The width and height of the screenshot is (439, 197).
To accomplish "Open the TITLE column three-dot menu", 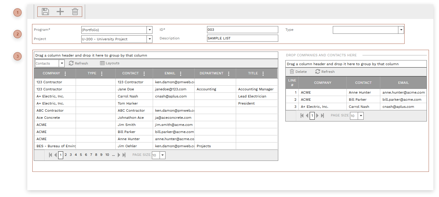I will pos(263,73).
